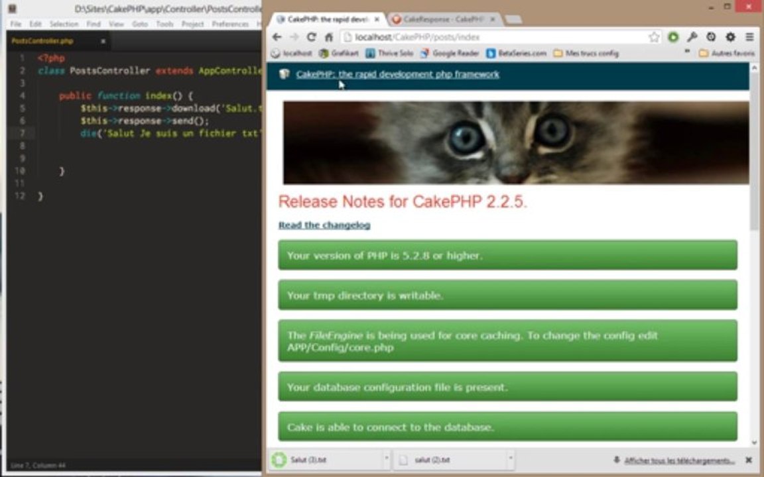Open the BetaSeries.com bookmark
The image size is (764, 477).
point(516,53)
